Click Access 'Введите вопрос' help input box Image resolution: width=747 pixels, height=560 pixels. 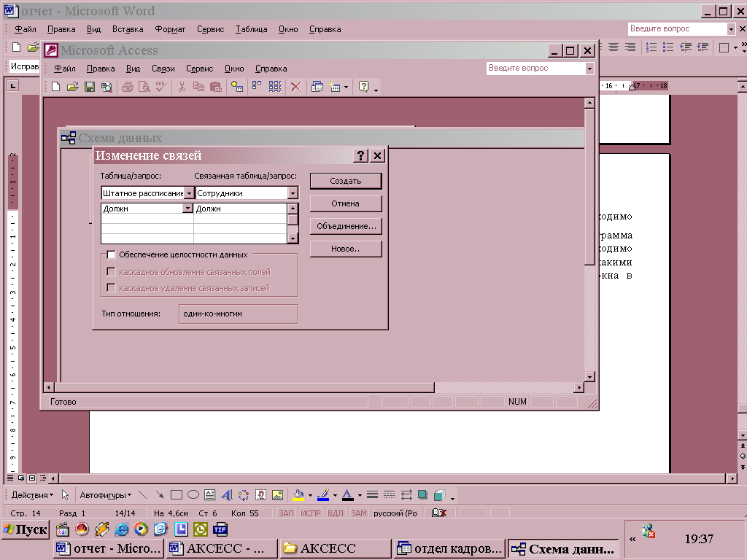point(536,68)
